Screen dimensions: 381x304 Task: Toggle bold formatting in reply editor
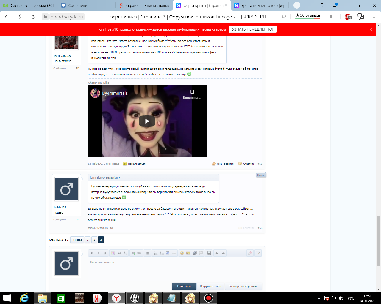[x=92, y=253]
